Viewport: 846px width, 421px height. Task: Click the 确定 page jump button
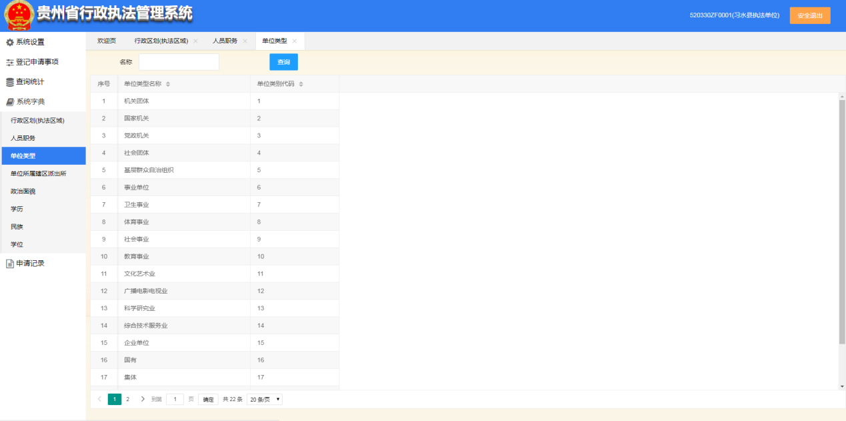point(209,400)
